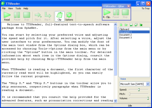Image resolution: width=152 pixels, height=108 pixels.
Task: Expand the Microsoft Sam voice dropdown
Action: (x=148, y=84)
